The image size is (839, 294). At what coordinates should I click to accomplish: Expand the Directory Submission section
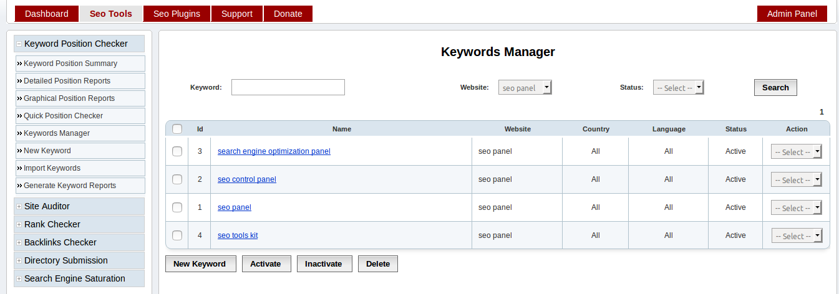79,260
